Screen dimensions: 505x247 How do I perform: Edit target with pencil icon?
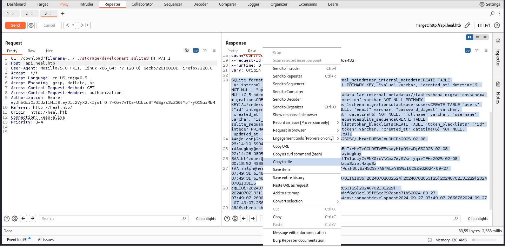(467, 25)
